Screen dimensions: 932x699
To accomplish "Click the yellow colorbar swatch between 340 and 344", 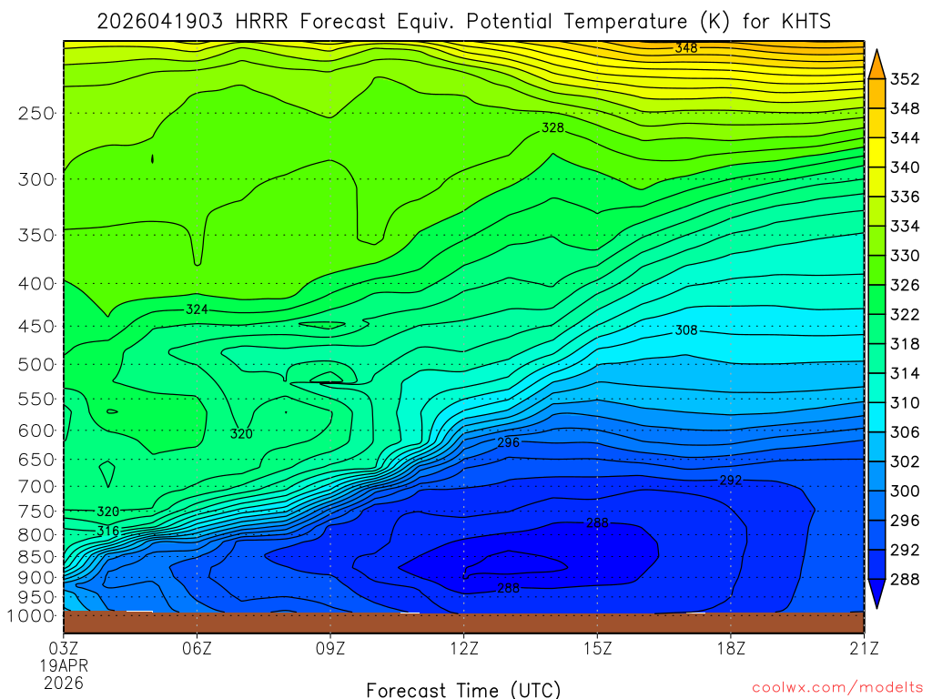I will 876,153.
